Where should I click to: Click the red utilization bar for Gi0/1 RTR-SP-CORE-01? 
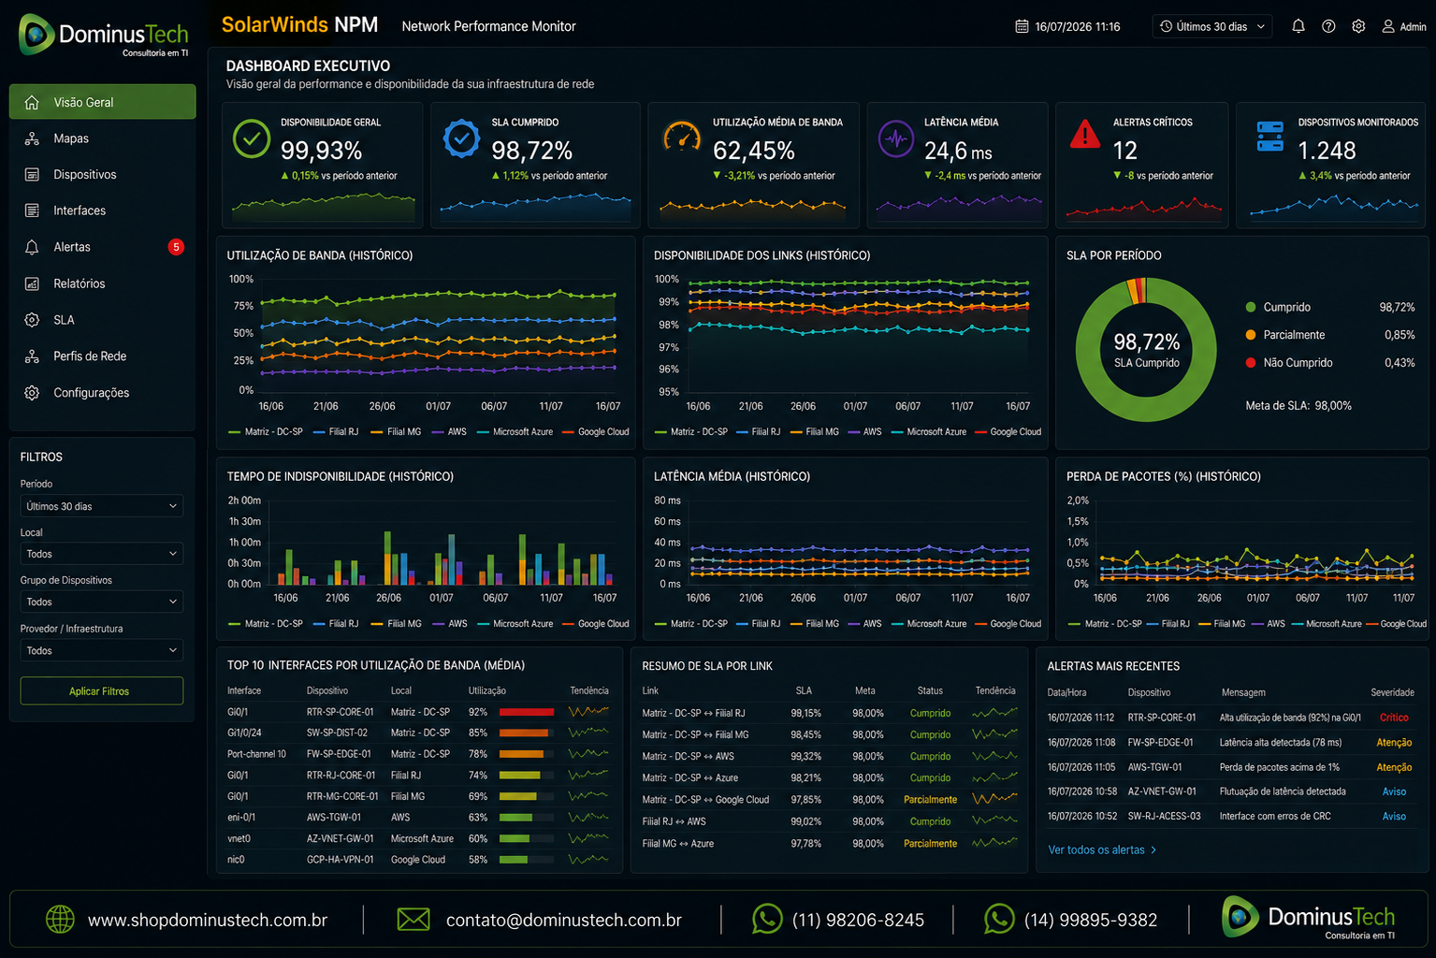click(x=527, y=712)
